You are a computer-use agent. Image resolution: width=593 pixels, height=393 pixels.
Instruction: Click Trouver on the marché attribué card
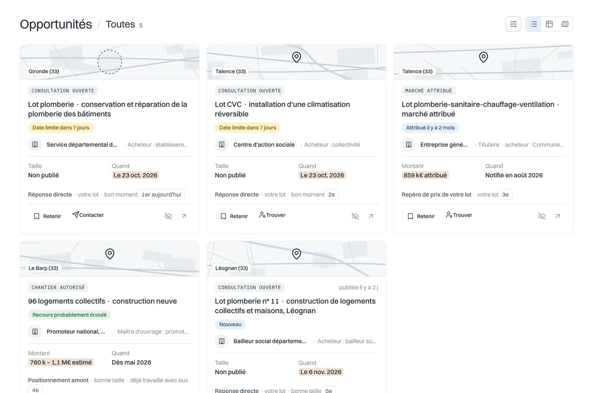[x=459, y=215]
